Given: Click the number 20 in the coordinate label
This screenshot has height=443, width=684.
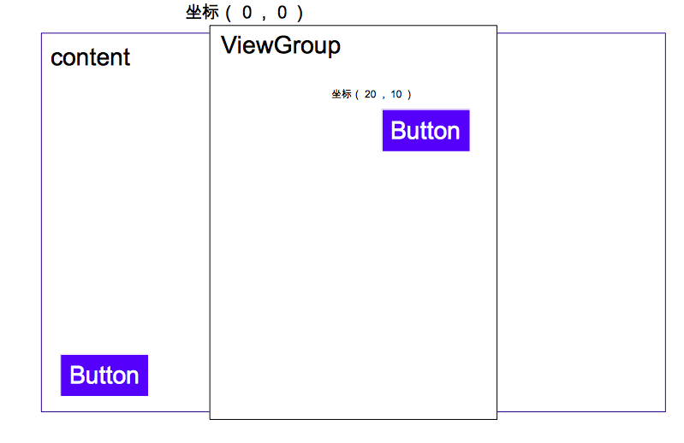Looking at the screenshot, I should (371, 94).
